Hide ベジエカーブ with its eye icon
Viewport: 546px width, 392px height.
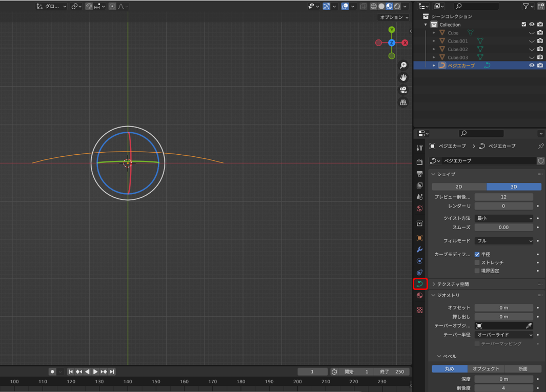tap(532, 66)
